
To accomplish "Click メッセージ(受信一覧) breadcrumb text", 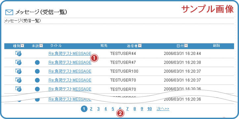I will (x=22, y=21).
